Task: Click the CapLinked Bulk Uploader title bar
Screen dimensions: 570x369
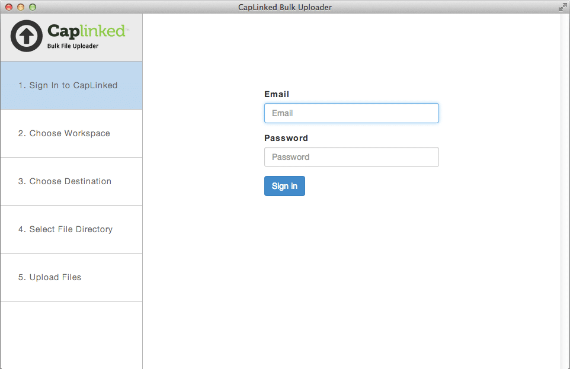Action: click(x=285, y=7)
